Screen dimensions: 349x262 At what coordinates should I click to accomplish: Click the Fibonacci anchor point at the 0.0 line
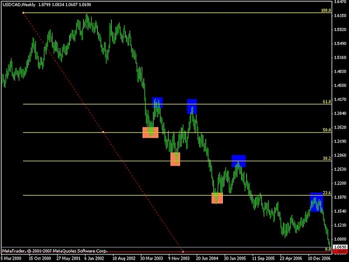click(x=183, y=251)
